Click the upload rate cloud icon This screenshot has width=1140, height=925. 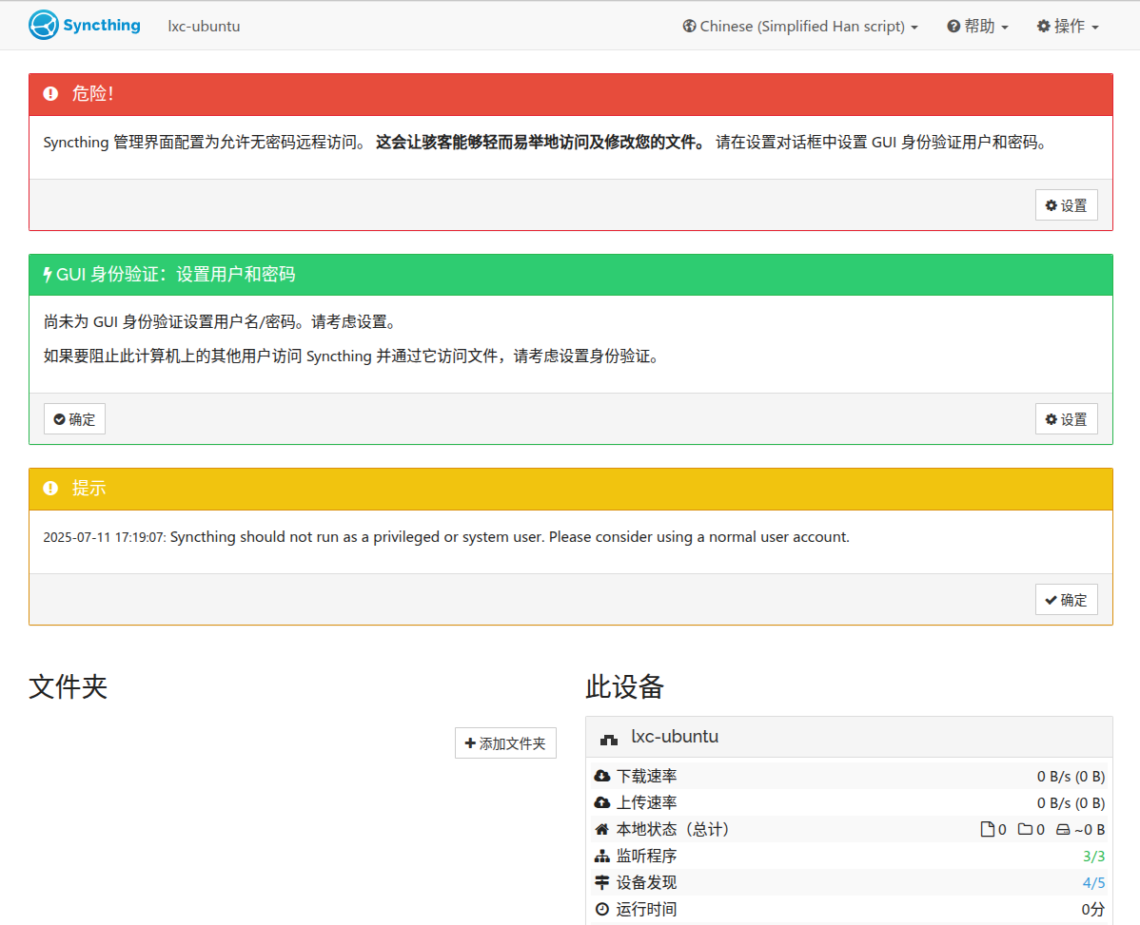[601, 802]
